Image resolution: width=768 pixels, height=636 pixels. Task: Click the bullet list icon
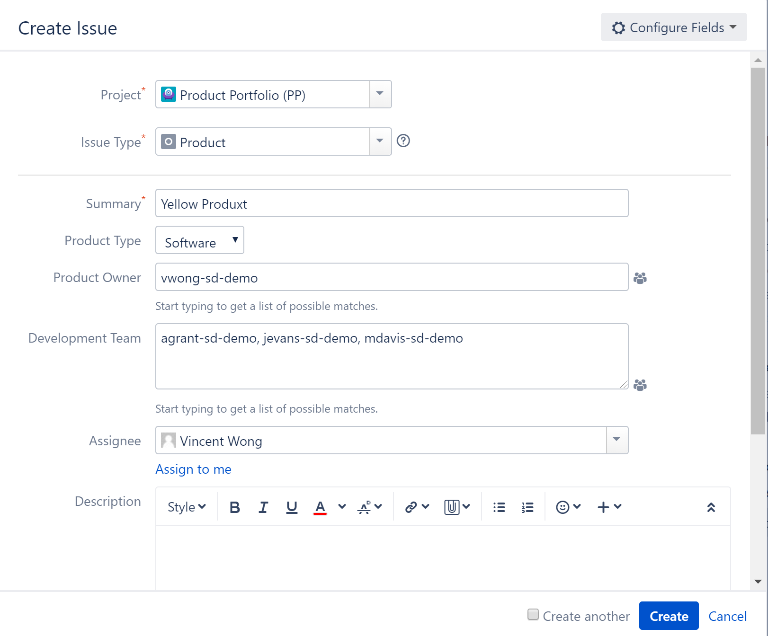pos(499,507)
